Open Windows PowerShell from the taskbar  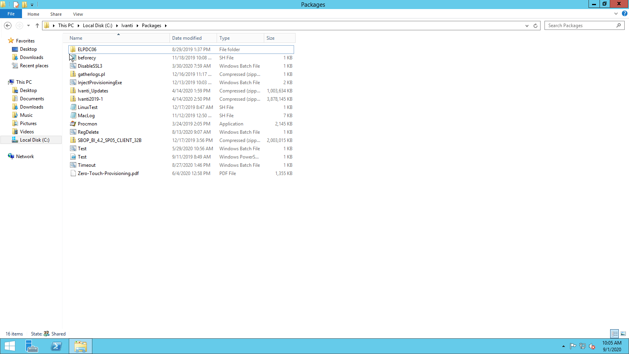56,346
